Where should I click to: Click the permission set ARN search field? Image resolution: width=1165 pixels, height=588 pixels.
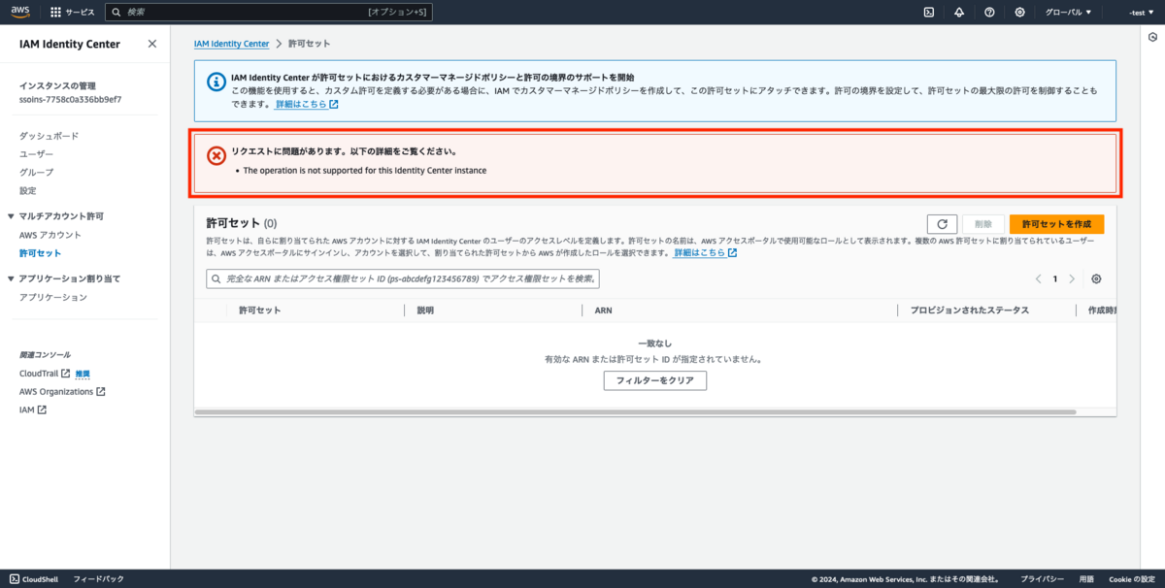click(x=403, y=278)
